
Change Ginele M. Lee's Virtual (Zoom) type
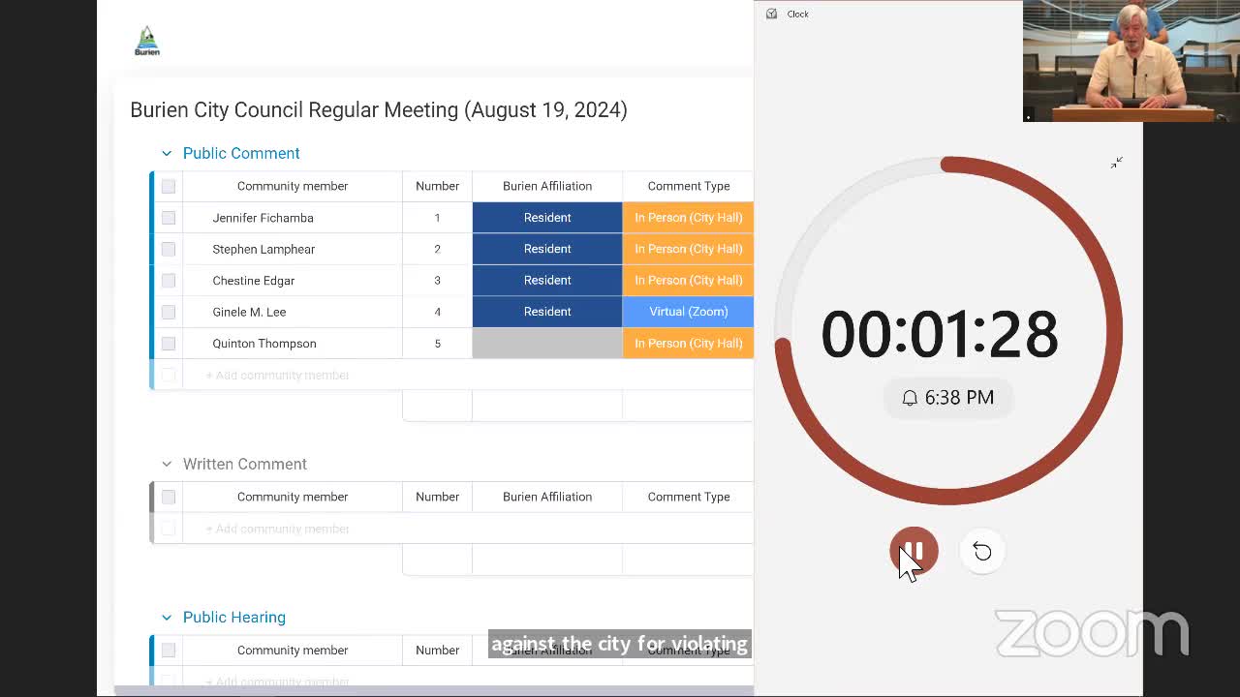[x=688, y=312]
